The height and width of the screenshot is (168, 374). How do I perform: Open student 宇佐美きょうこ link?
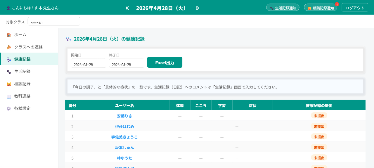[x=124, y=137]
